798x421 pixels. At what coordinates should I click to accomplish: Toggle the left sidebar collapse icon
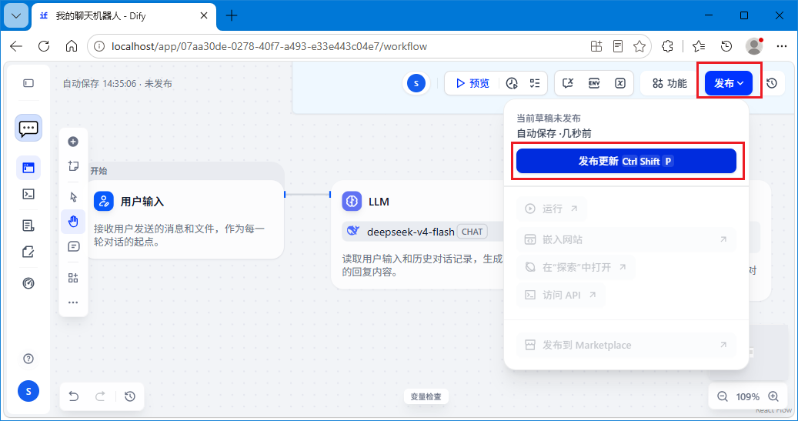tap(28, 83)
